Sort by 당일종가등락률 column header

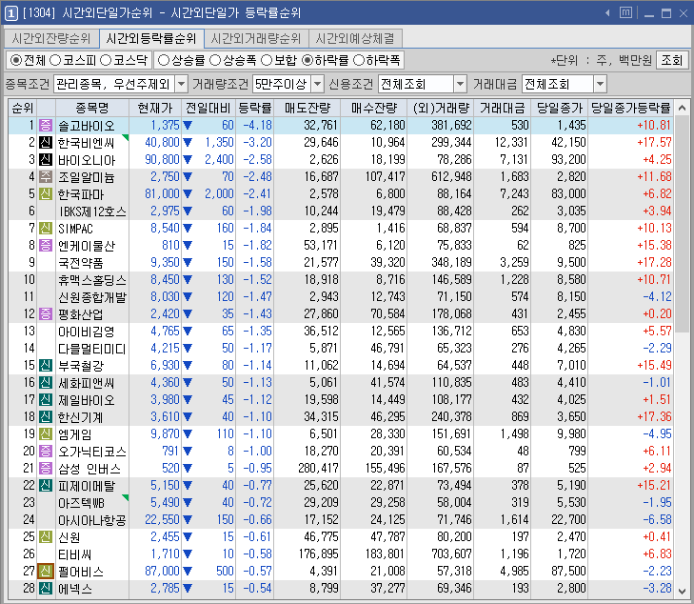point(631,108)
